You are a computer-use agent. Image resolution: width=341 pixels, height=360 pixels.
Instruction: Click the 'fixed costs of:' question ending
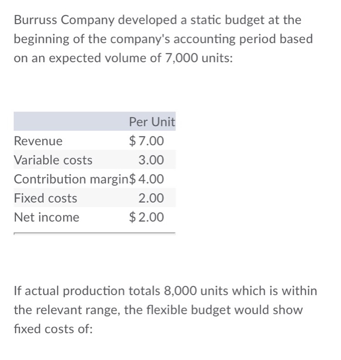pos(53,329)
